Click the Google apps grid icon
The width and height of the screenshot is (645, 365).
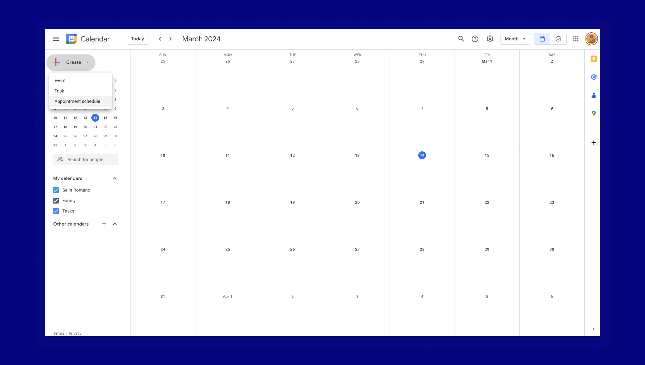pyautogui.click(x=576, y=38)
